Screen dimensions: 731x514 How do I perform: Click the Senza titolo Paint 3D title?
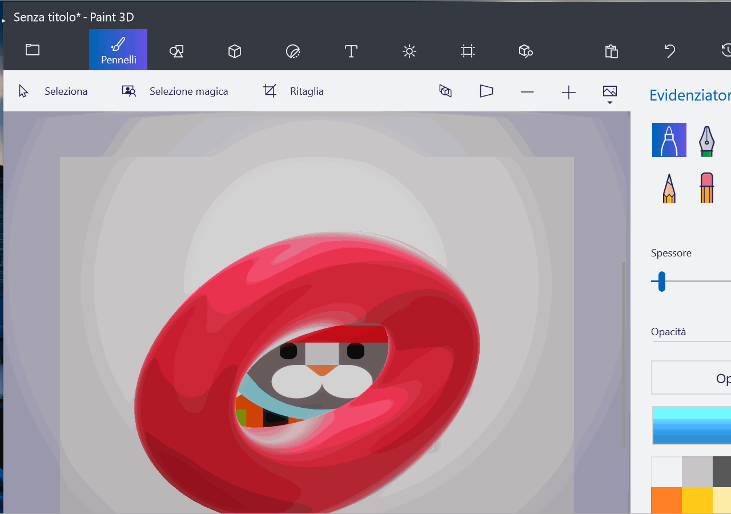tap(74, 17)
